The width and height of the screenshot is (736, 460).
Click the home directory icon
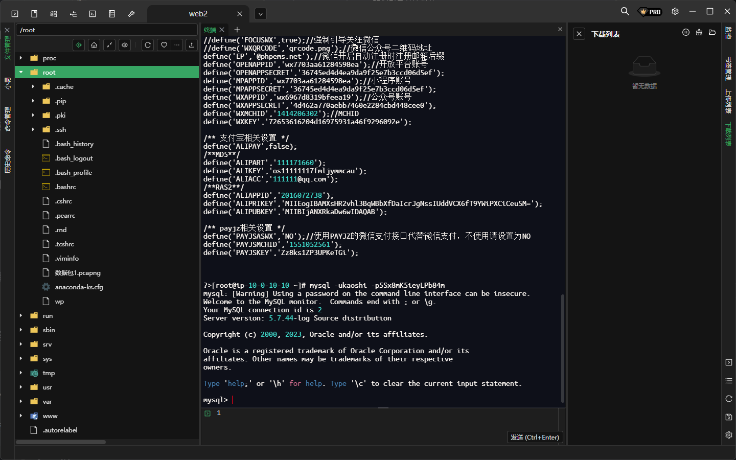94,45
